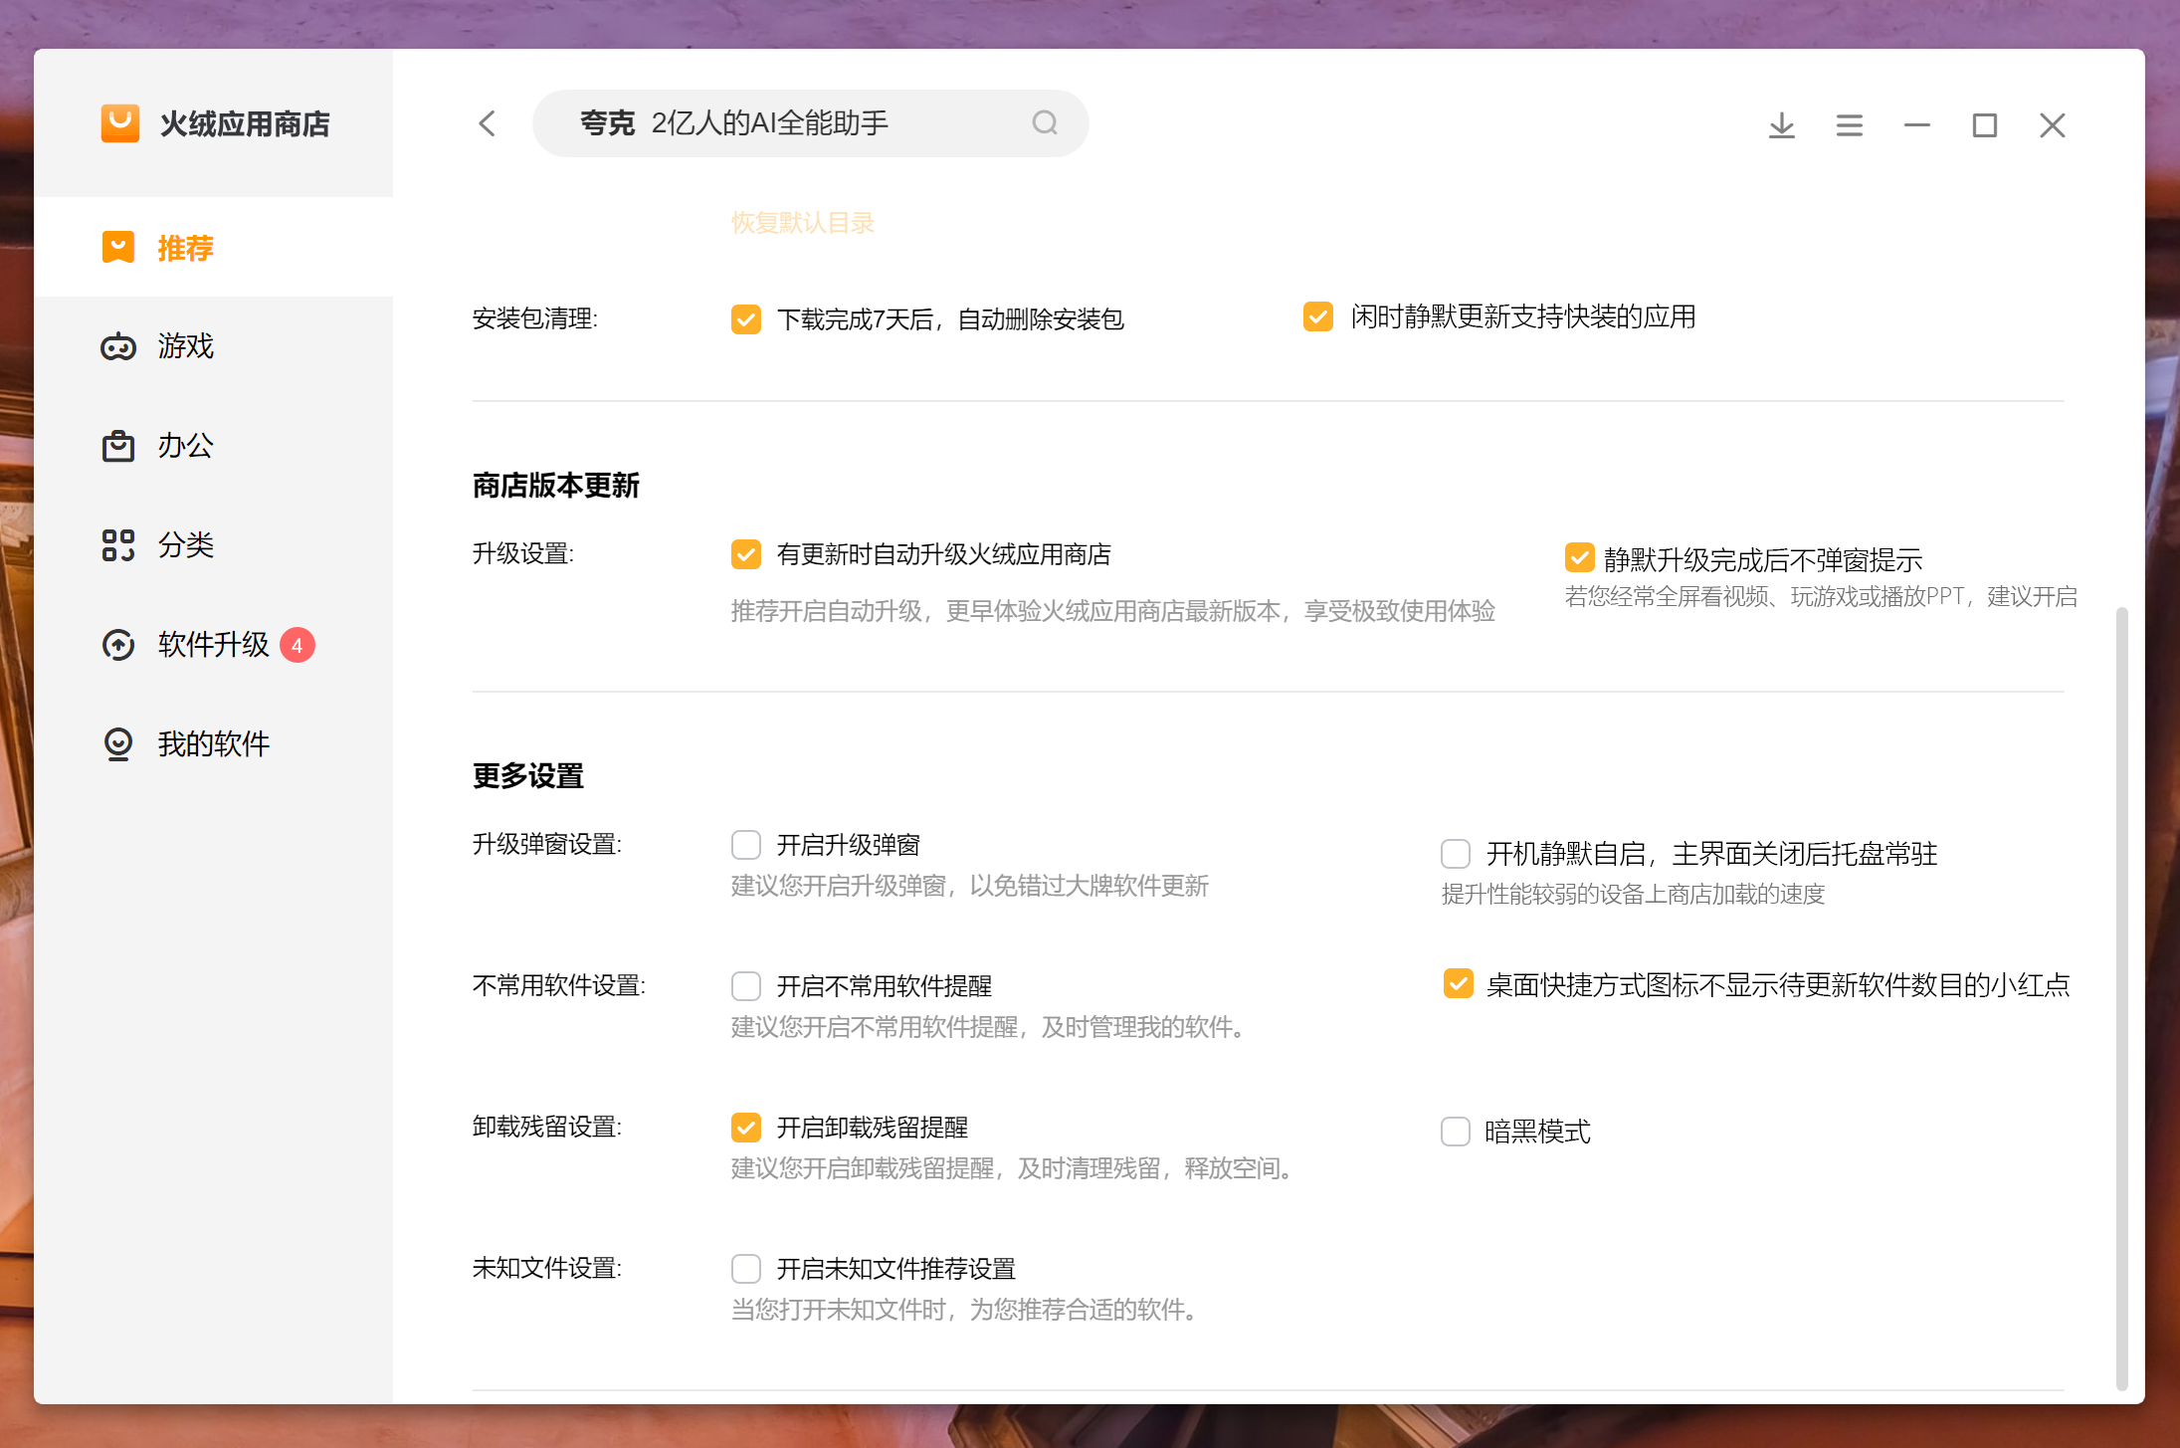The width and height of the screenshot is (2180, 1448).
Task: Click the settings page vertical scrollbar
Action: click(2121, 995)
